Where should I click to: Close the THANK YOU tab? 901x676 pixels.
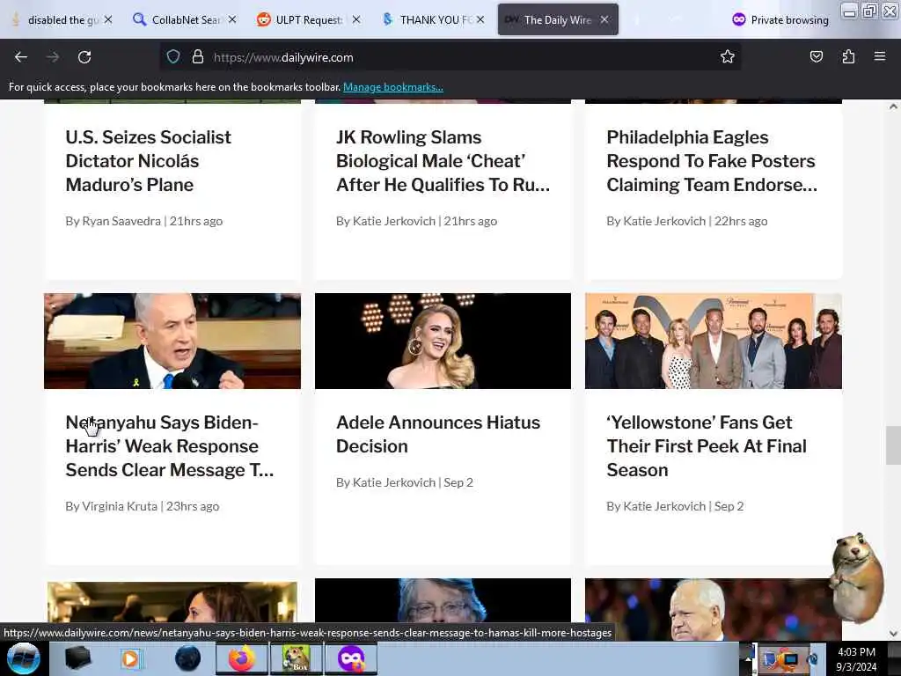click(x=480, y=19)
